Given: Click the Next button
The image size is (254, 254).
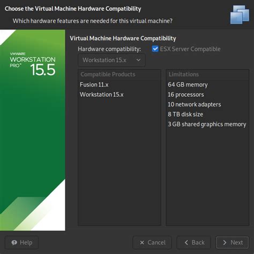Looking at the screenshot, I should tap(232, 242).
